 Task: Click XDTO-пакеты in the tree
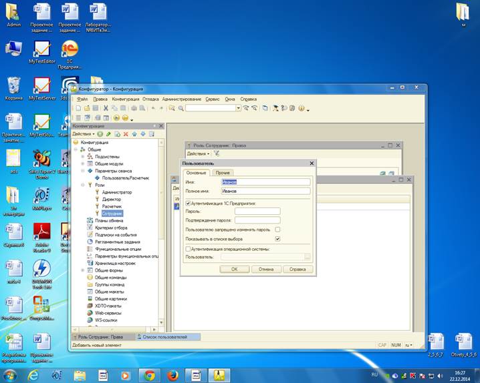tap(108, 306)
